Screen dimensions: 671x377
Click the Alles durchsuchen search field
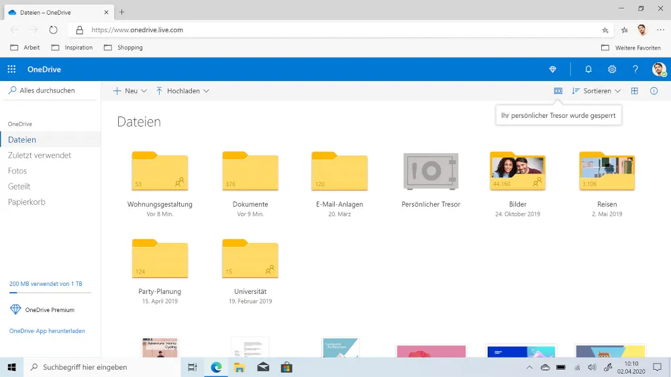point(47,90)
